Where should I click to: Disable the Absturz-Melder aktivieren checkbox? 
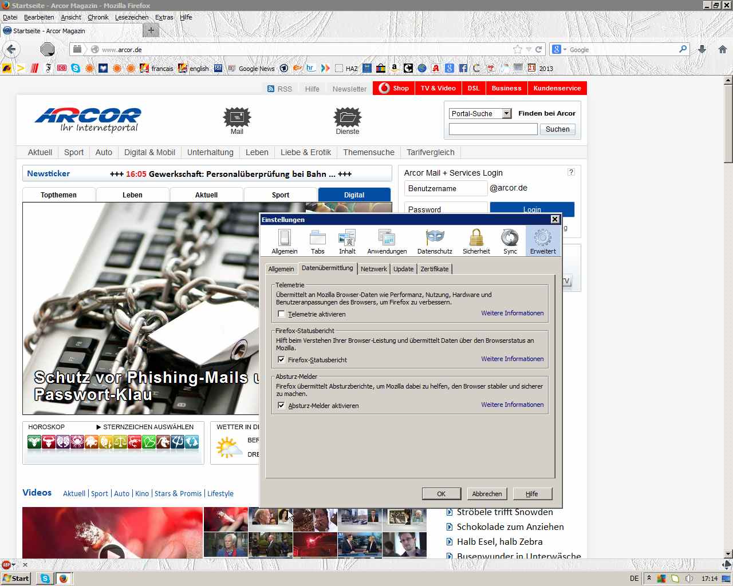pyautogui.click(x=281, y=406)
